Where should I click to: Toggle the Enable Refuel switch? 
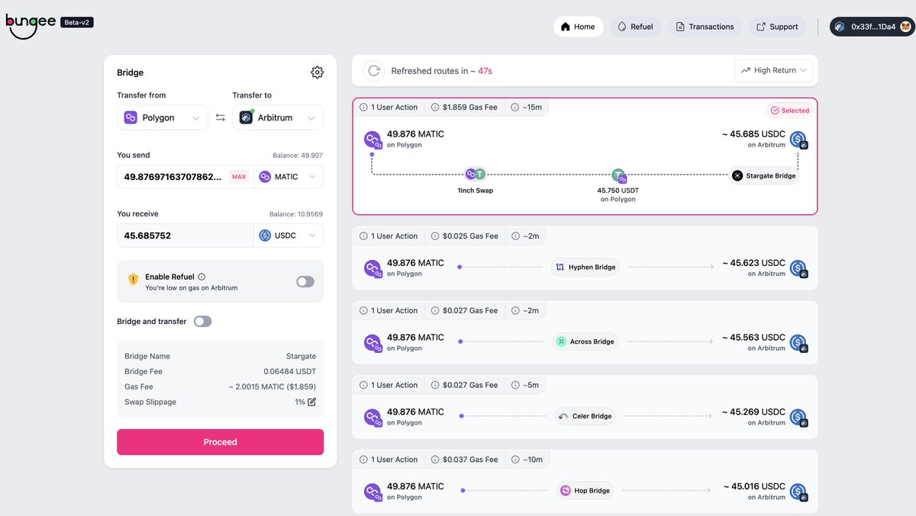coord(305,281)
